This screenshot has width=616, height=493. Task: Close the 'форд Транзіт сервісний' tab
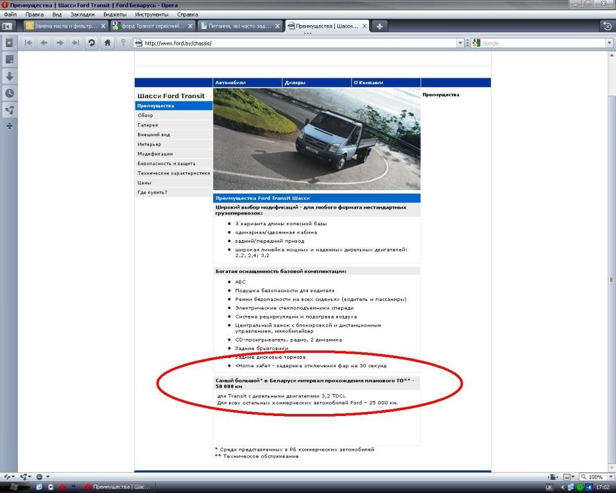[191, 26]
